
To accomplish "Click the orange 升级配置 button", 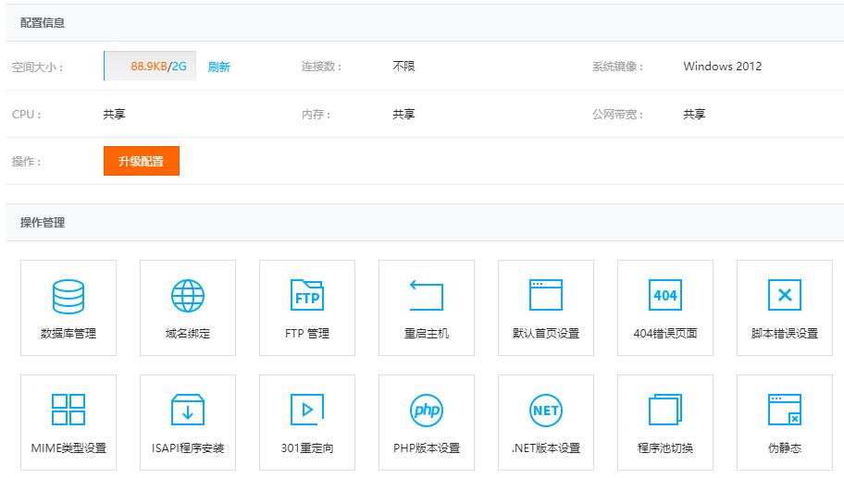I will coord(142,161).
